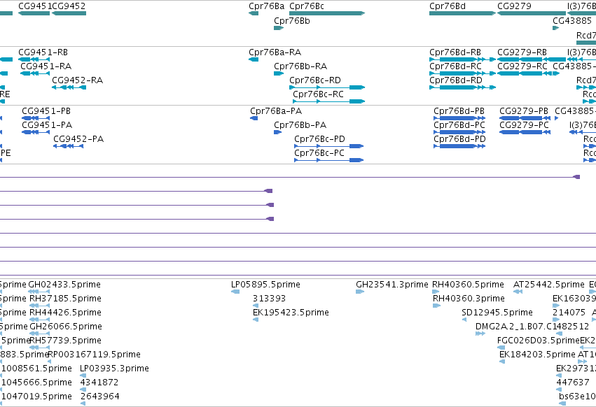
Task: Select EST 1008561.5prime label
Action: tap(37, 369)
